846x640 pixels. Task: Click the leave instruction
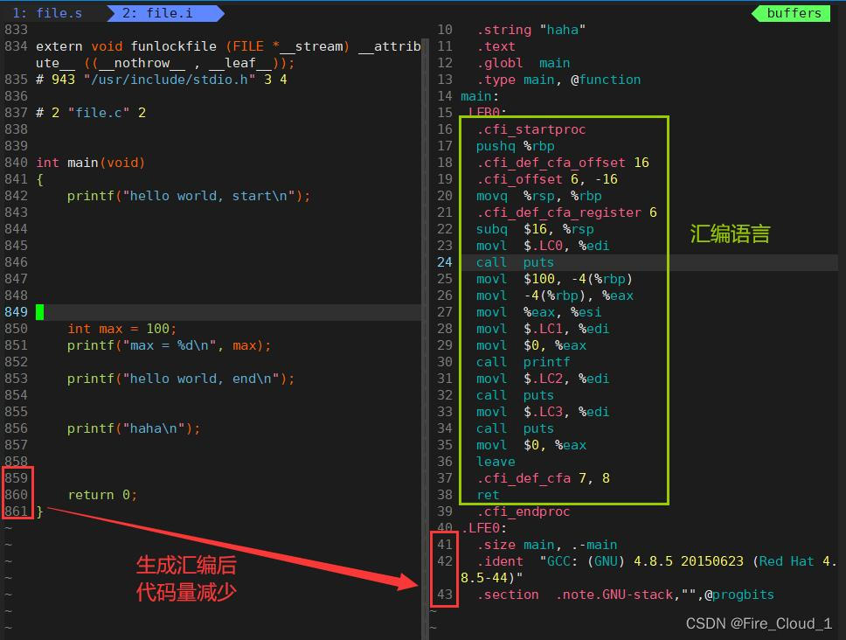[496, 462]
